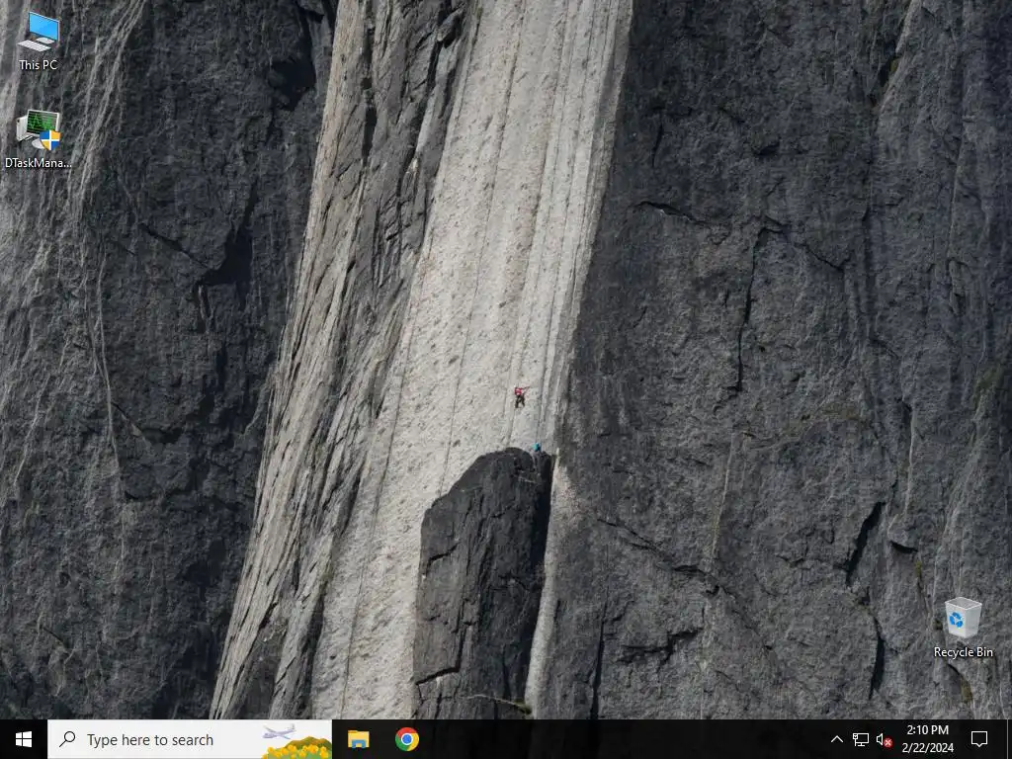1012x759 pixels.
Task: Open the clock and date flyout
Action: click(x=927, y=739)
